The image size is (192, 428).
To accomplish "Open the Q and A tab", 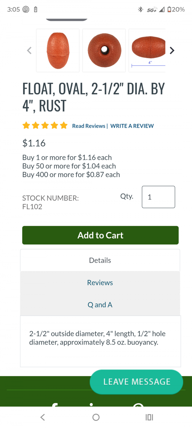I will [100, 305].
